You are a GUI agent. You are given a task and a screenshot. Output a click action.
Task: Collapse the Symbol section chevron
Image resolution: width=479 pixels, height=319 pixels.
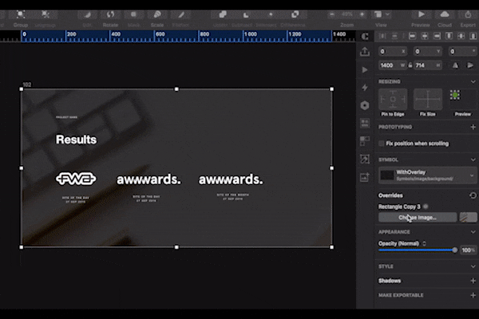point(473,159)
